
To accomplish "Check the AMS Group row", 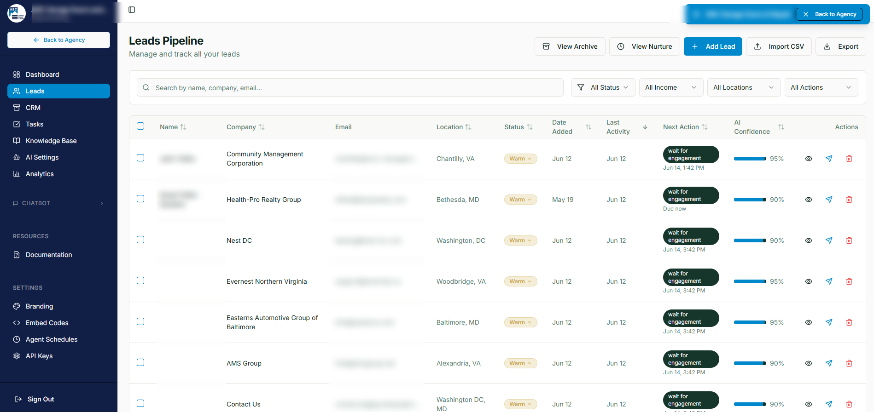I will coord(140,362).
